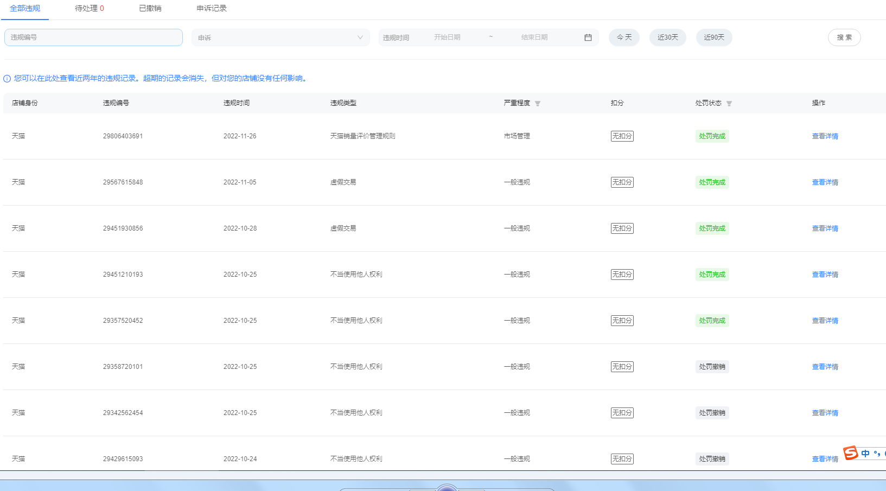
Task: View details for violation 29806403691
Action: 825,136
